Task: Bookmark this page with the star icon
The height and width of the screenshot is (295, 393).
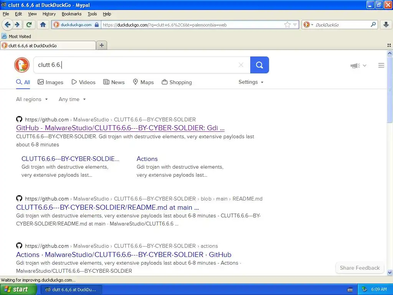Action: [x=287, y=25]
